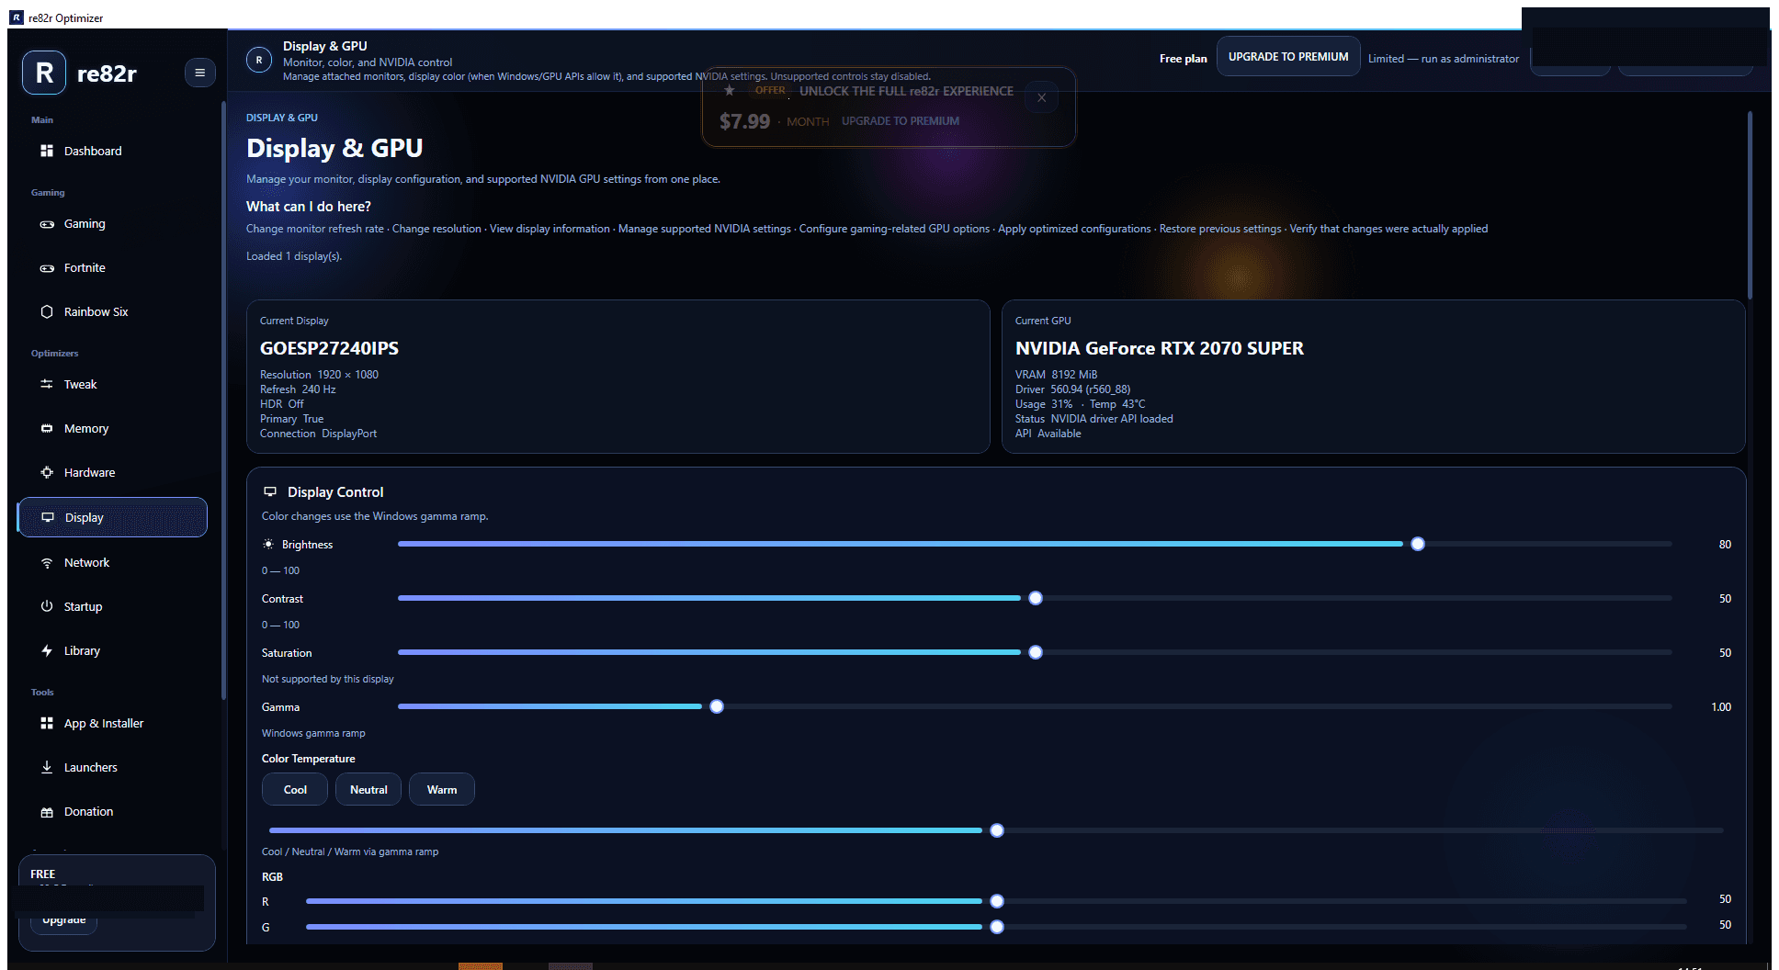This screenshot has width=1779, height=970.
Task: Click the color temperature slider handle
Action: click(x=997, y=830)
